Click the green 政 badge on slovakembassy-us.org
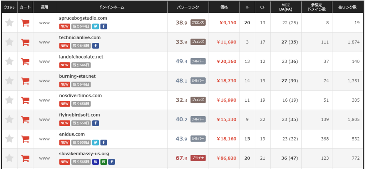Screen dimensions: 365x169 [104, 162]
